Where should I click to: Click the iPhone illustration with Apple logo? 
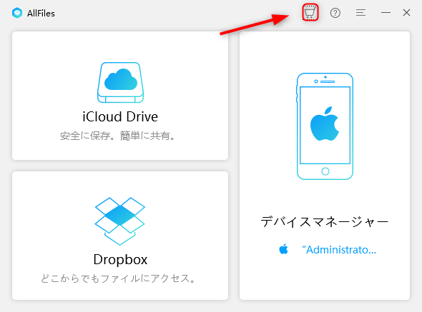click(325, 126)
